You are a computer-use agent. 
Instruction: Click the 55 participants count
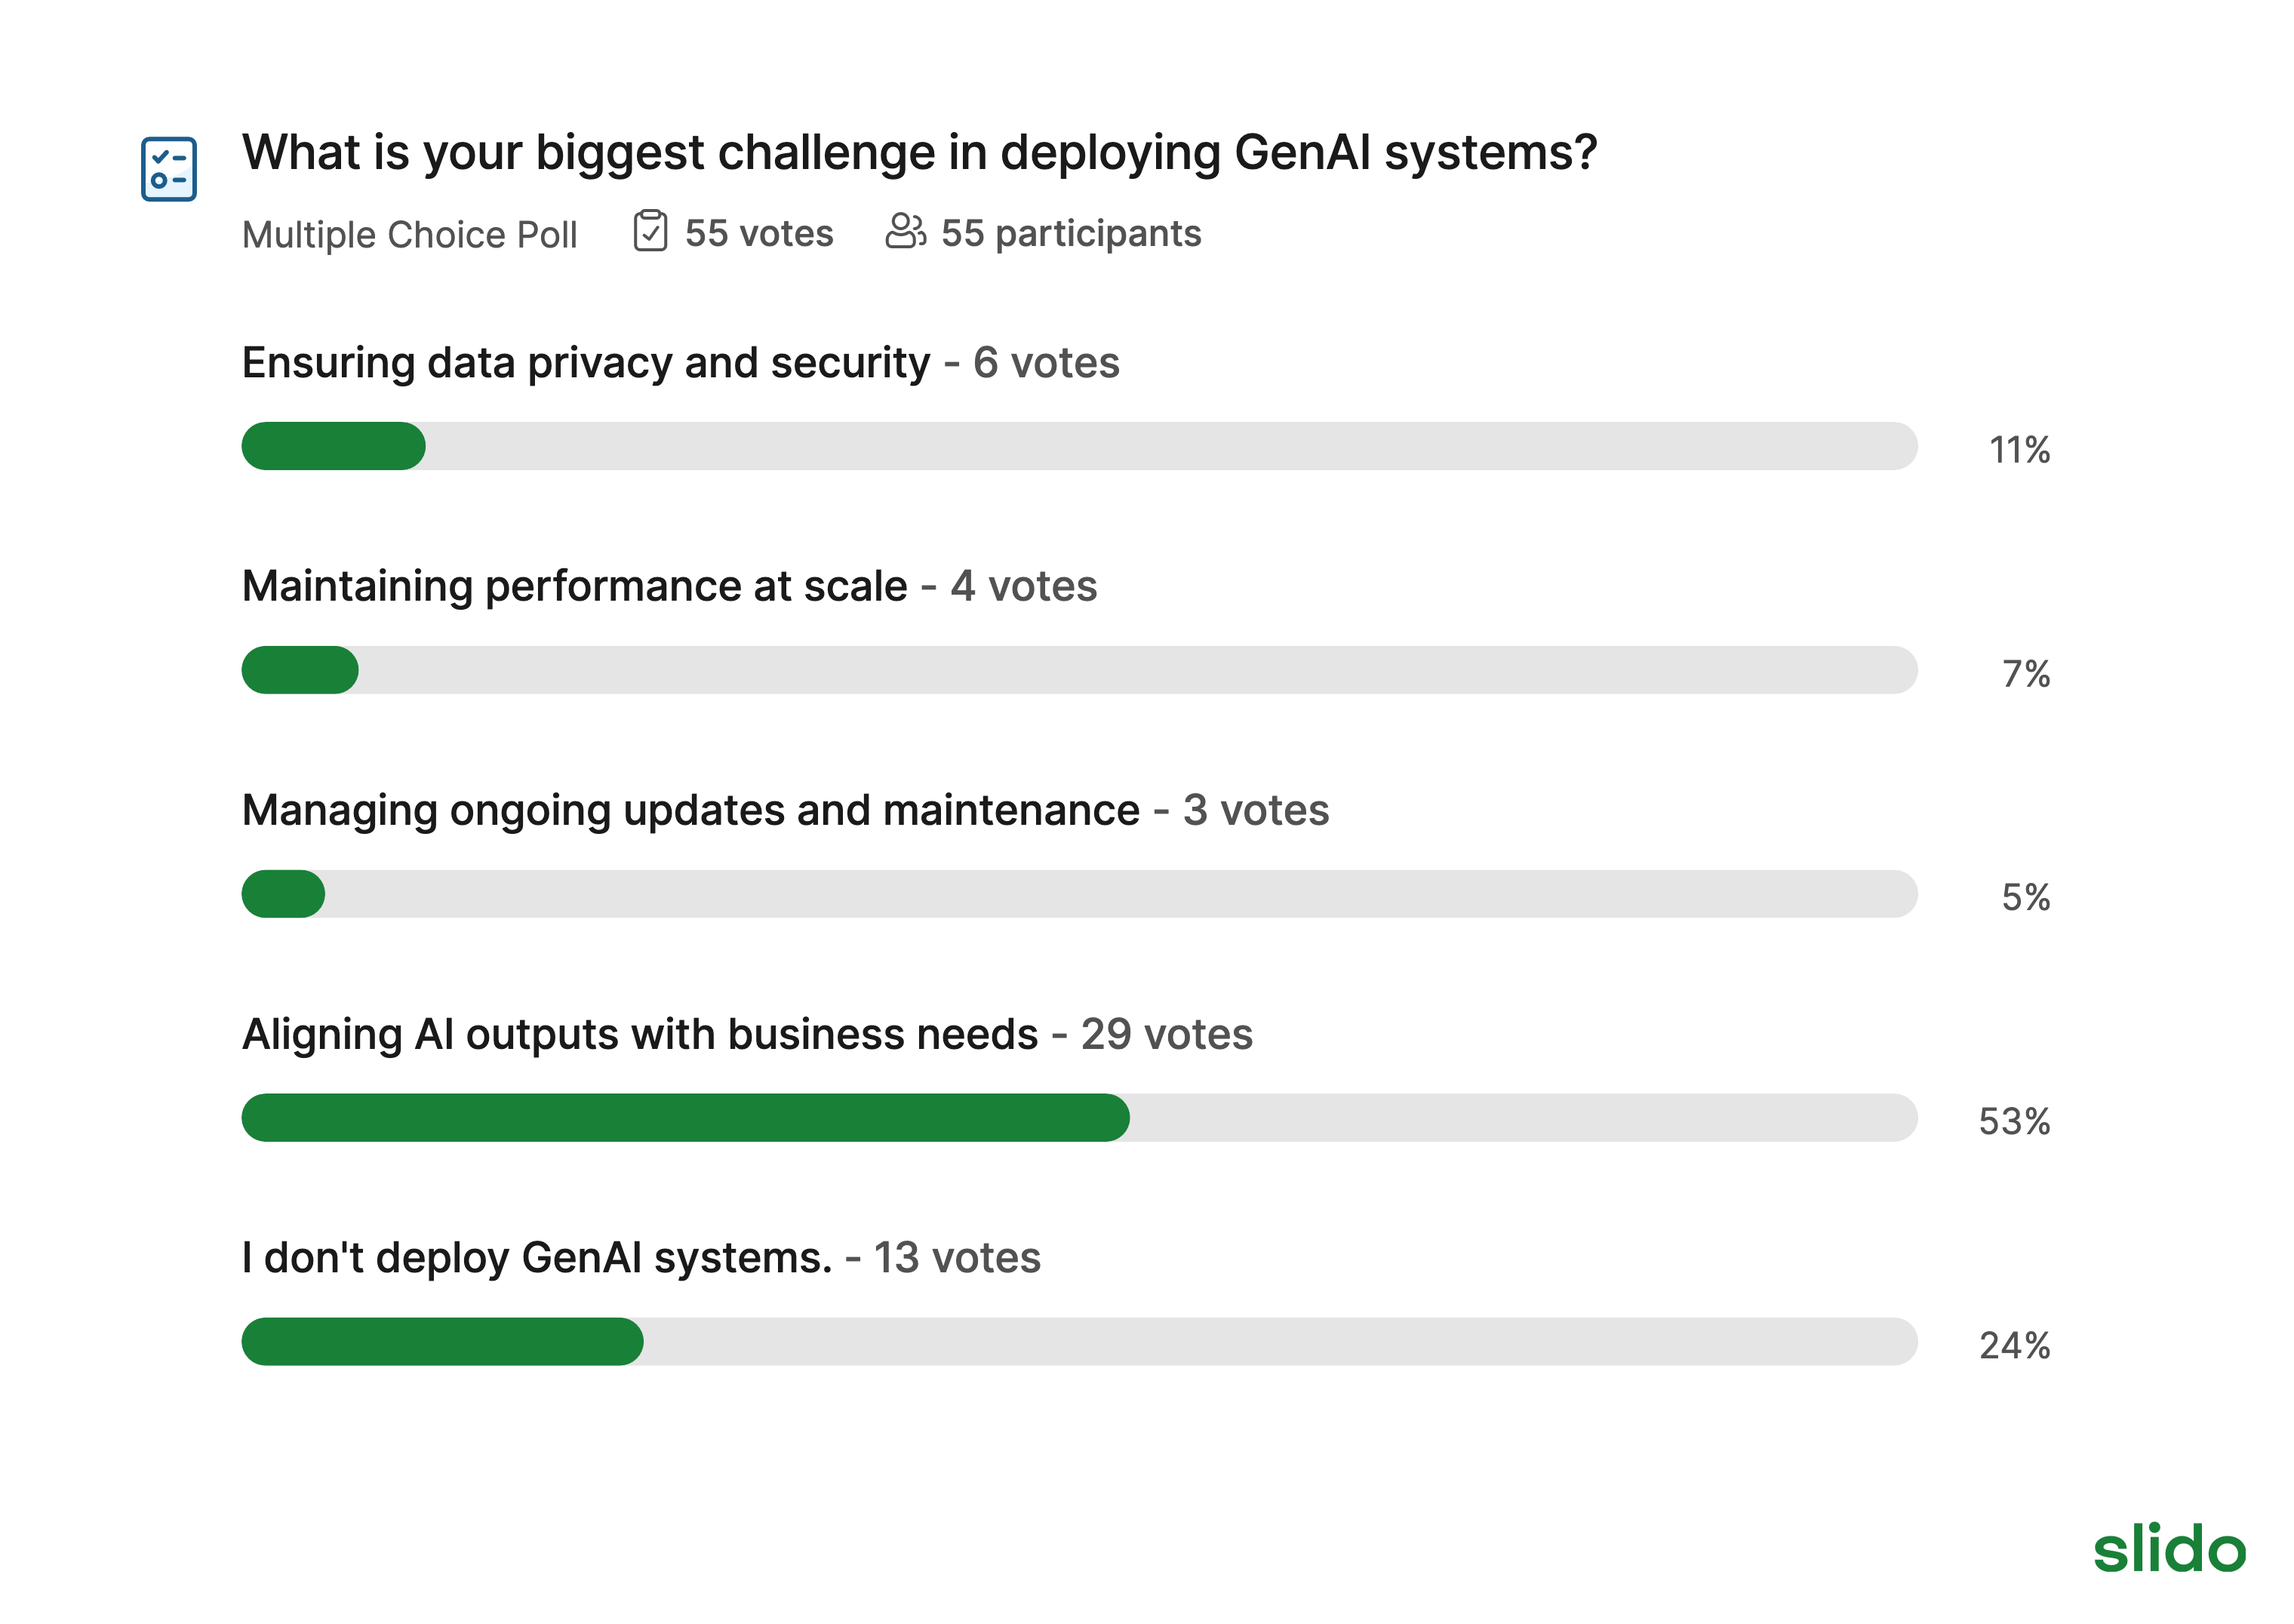pos(1071,234)
